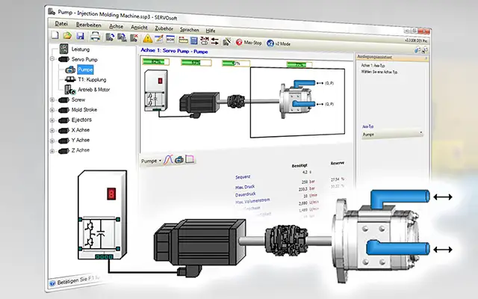Print the current project
The image size is (478, 299).
pos(95,37)
